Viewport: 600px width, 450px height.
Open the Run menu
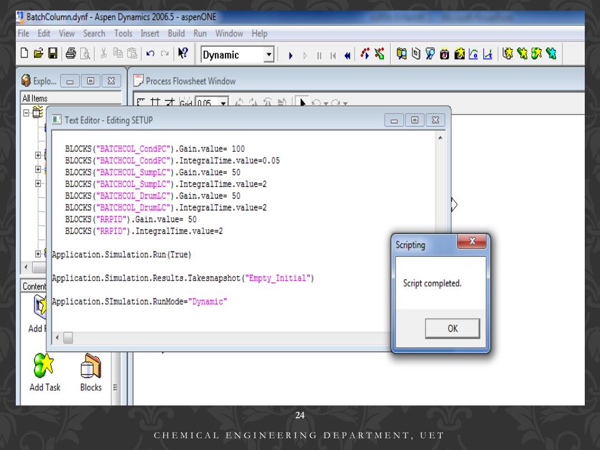pos(200,33)
